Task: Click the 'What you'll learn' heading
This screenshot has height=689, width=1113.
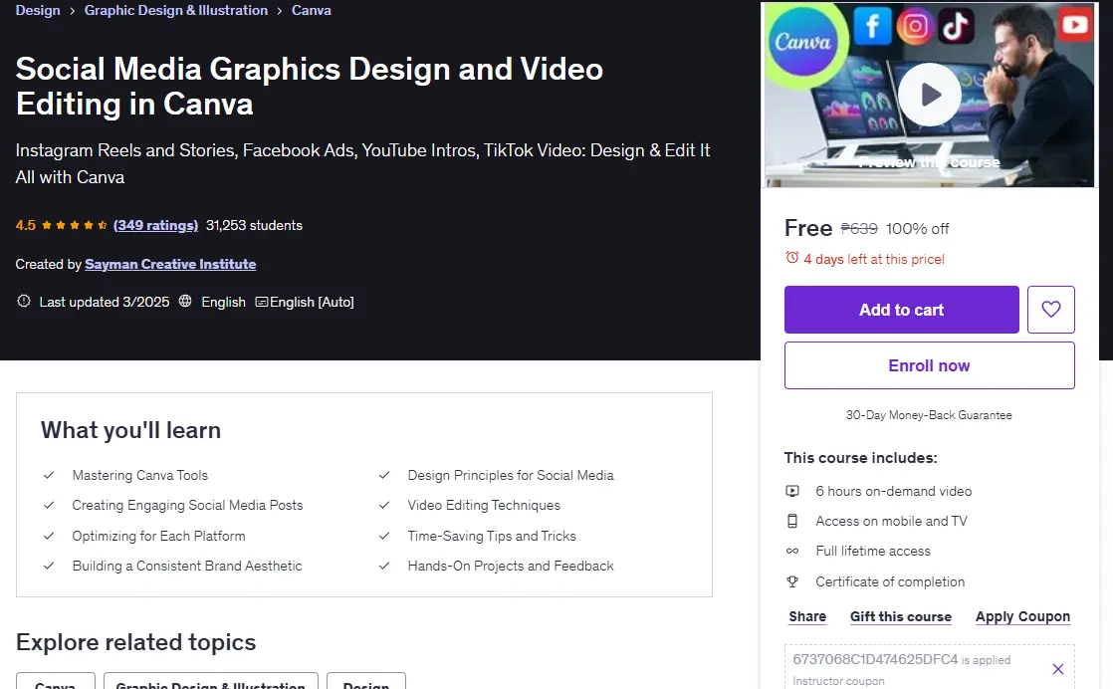Action: [x=130, y=430]
